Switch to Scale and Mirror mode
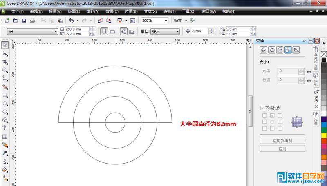Viewport: 327px width, 186px height. (x=280, y=50)
